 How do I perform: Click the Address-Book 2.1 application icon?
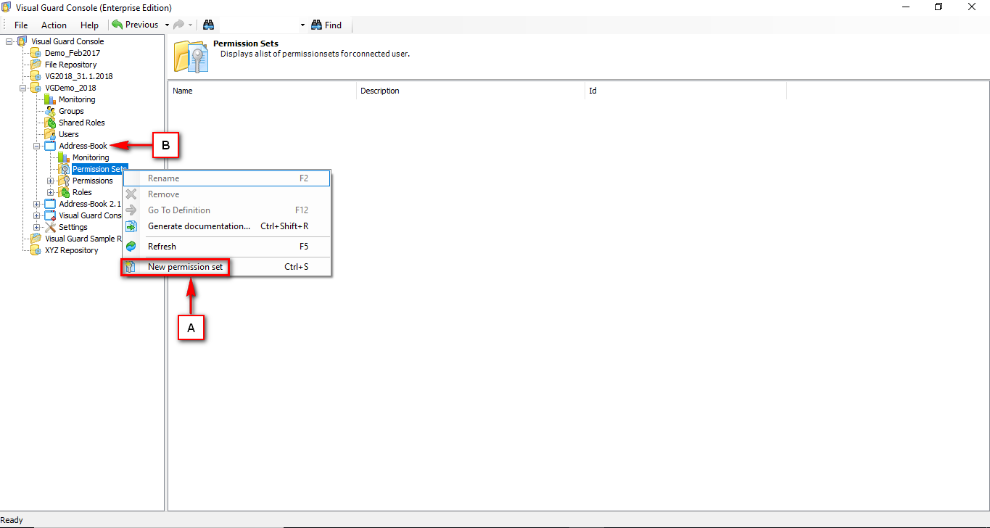[x=50, y=204]
